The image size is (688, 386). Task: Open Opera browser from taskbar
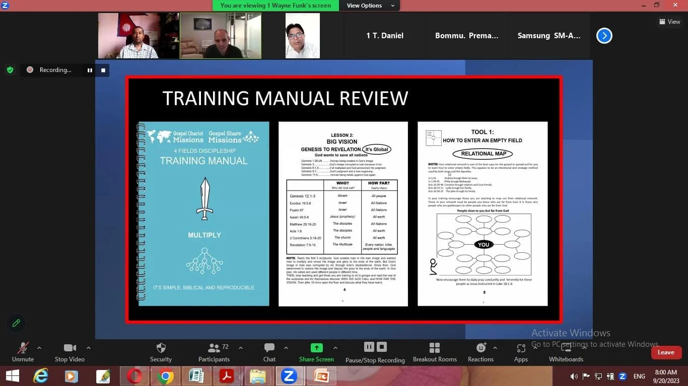pos(134,376)
